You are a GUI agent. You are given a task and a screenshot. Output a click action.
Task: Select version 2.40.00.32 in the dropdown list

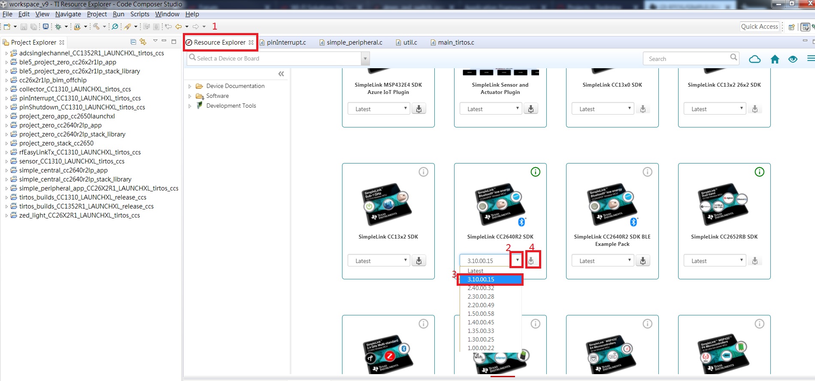(490, 288)
